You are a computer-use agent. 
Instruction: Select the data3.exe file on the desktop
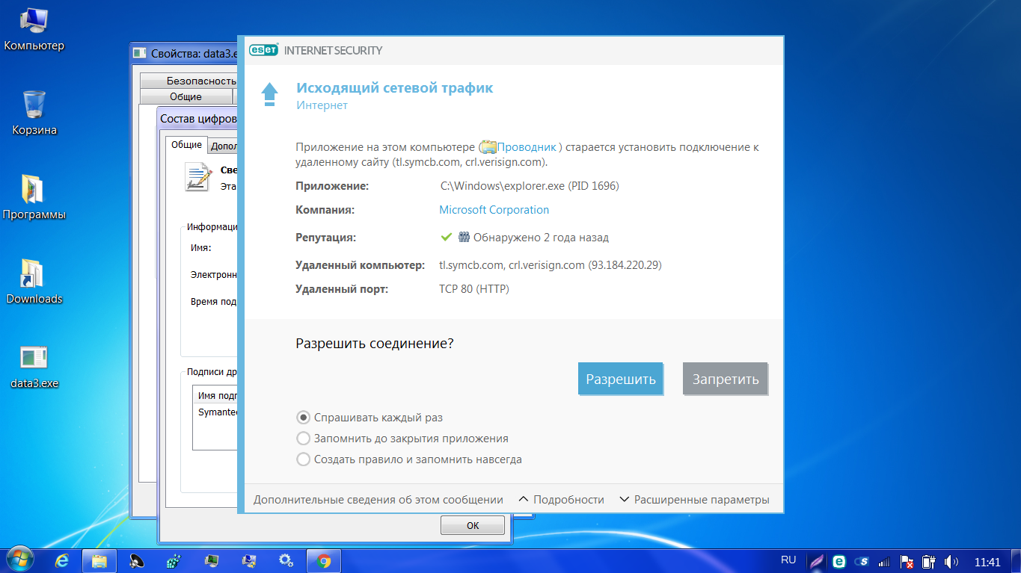(x=34, y=366)
